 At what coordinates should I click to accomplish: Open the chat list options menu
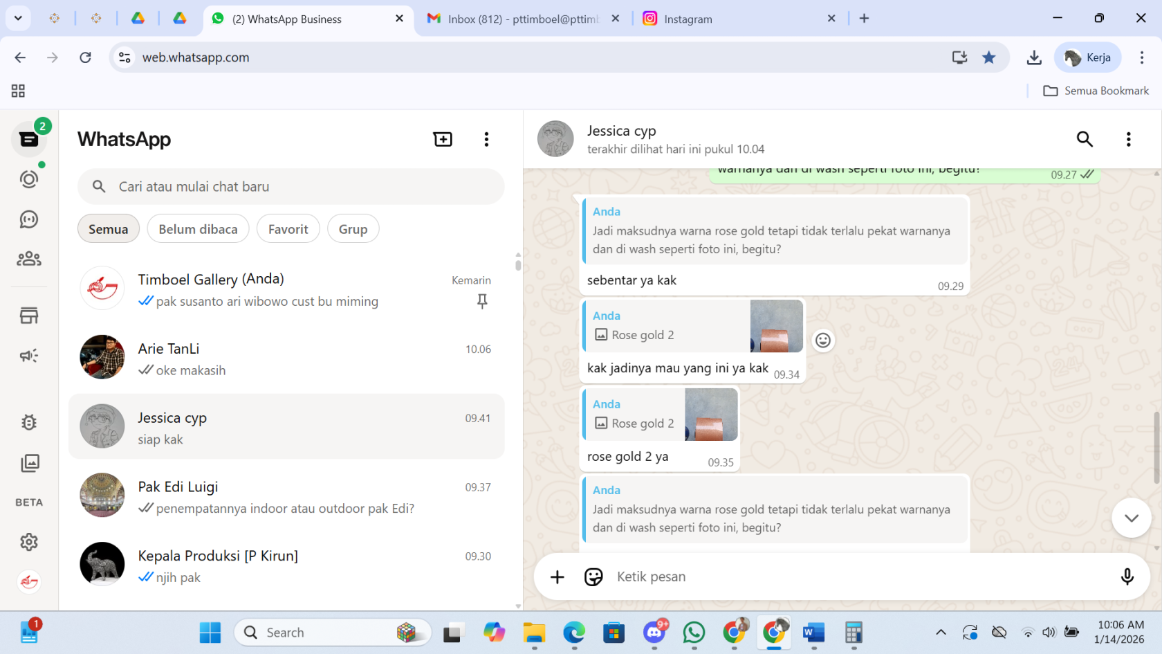click(486, 138)
